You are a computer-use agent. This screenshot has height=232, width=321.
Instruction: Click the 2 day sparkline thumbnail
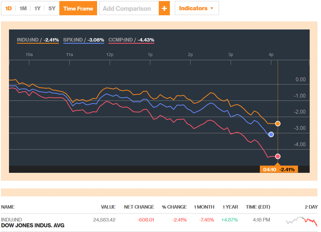click(301, 221)
